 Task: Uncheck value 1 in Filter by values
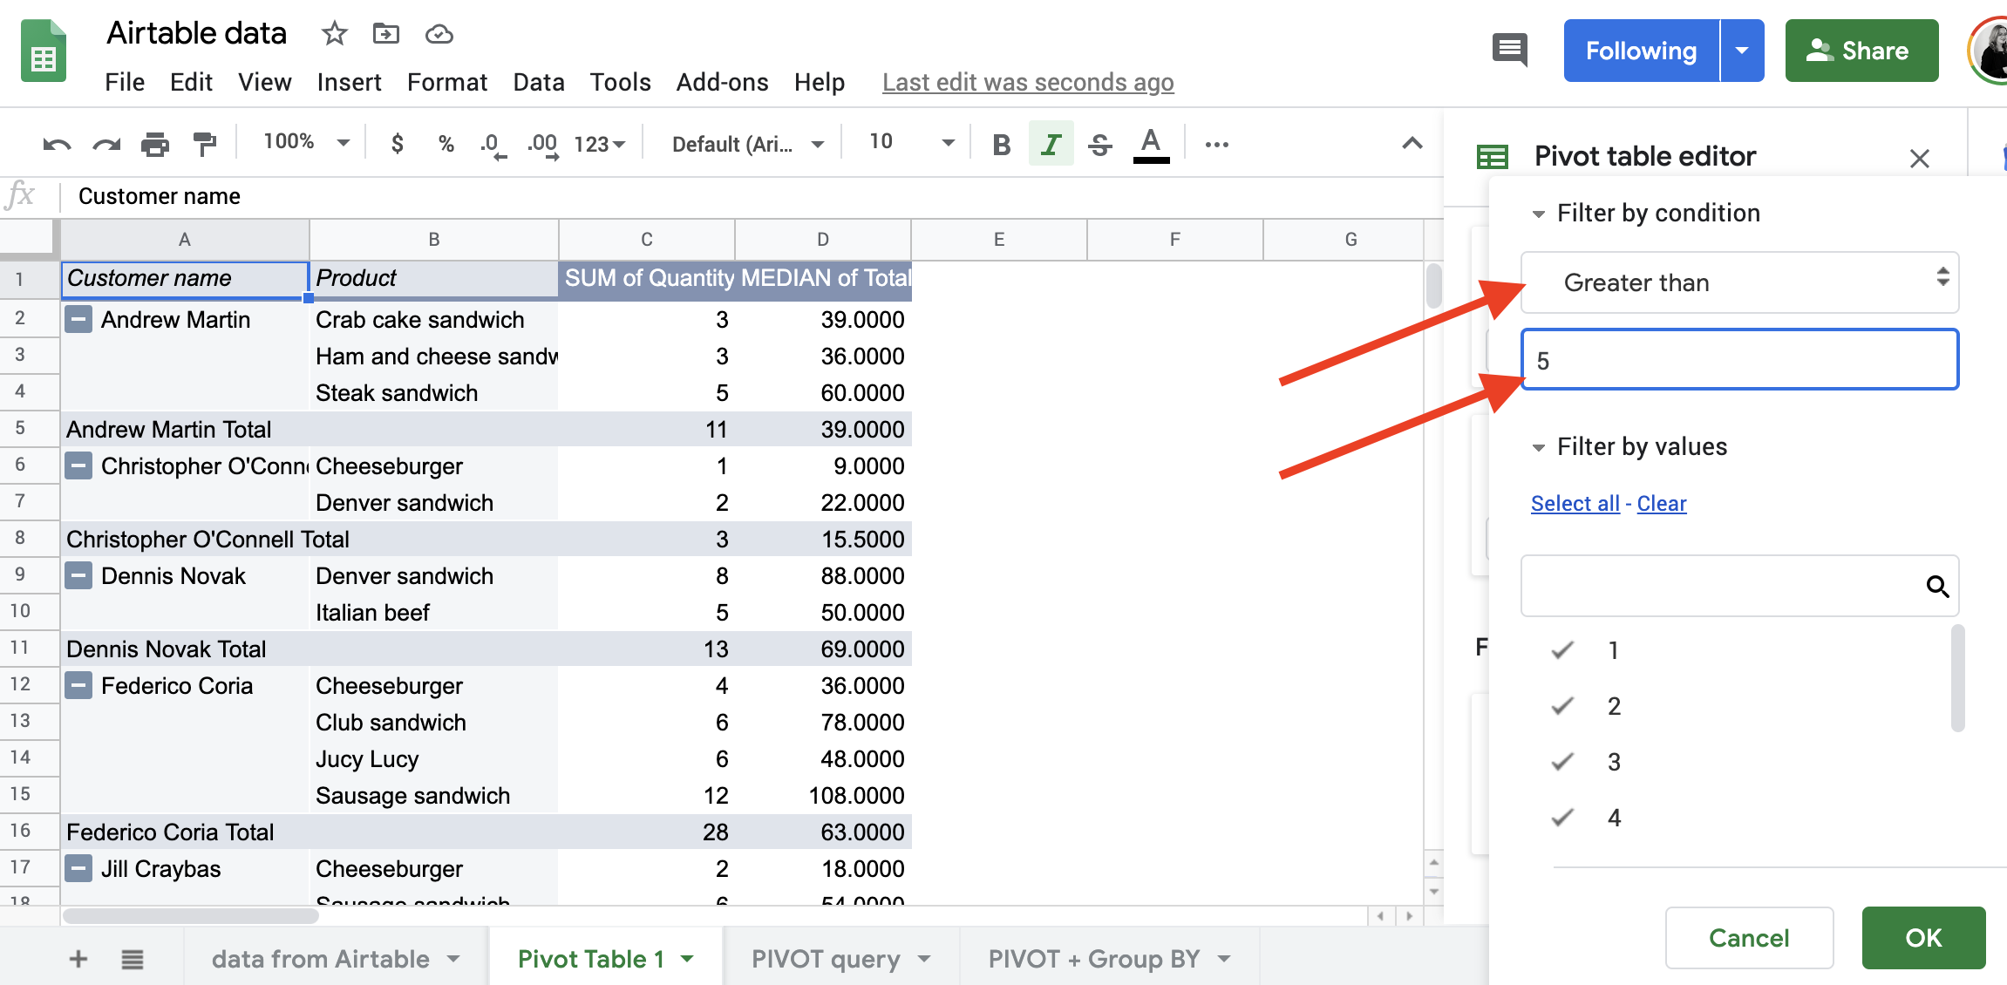pyautogui.click(x=1561, y=649)
